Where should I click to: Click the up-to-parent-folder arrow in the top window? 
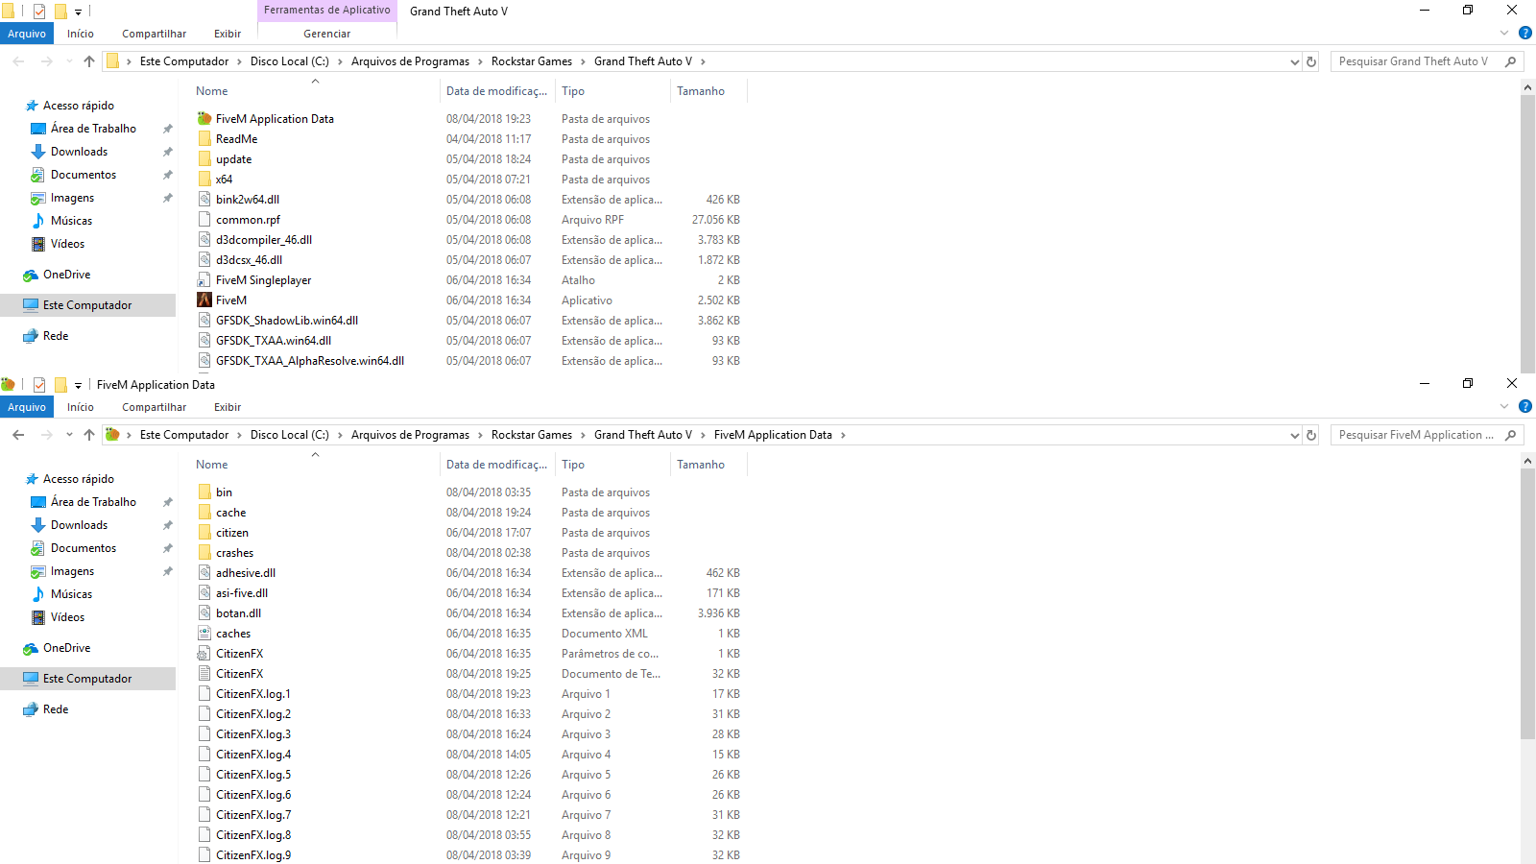[88, 60]
